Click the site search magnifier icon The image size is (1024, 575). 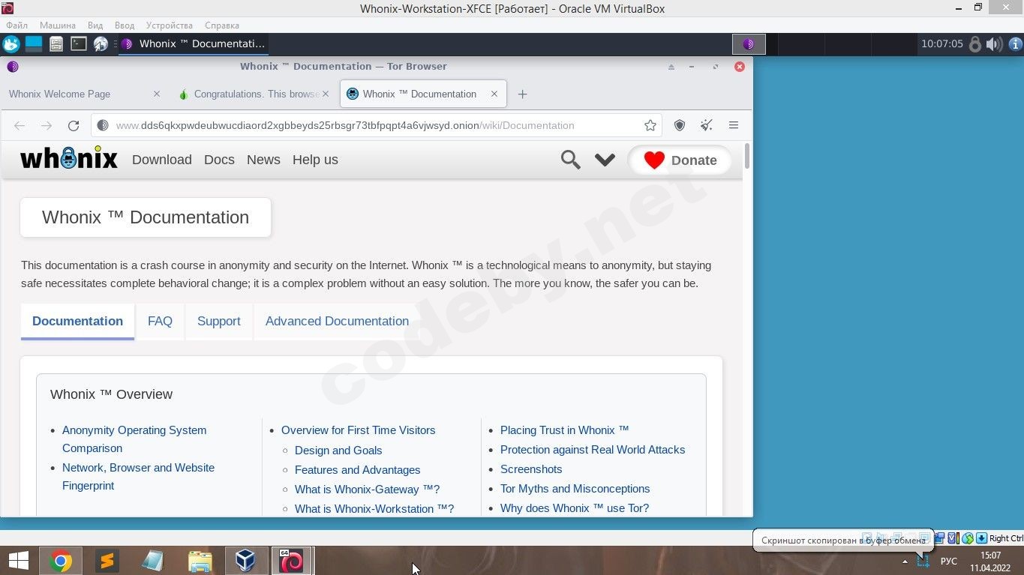point(571,160)
